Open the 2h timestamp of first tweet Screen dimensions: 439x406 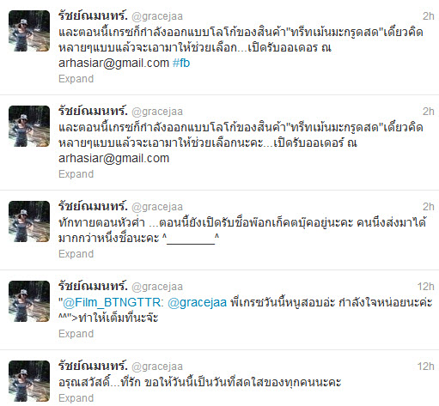coord(429,16)
